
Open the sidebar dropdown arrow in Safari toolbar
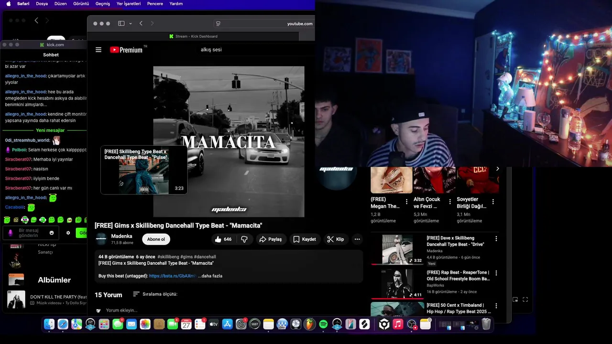coord(130,23)
